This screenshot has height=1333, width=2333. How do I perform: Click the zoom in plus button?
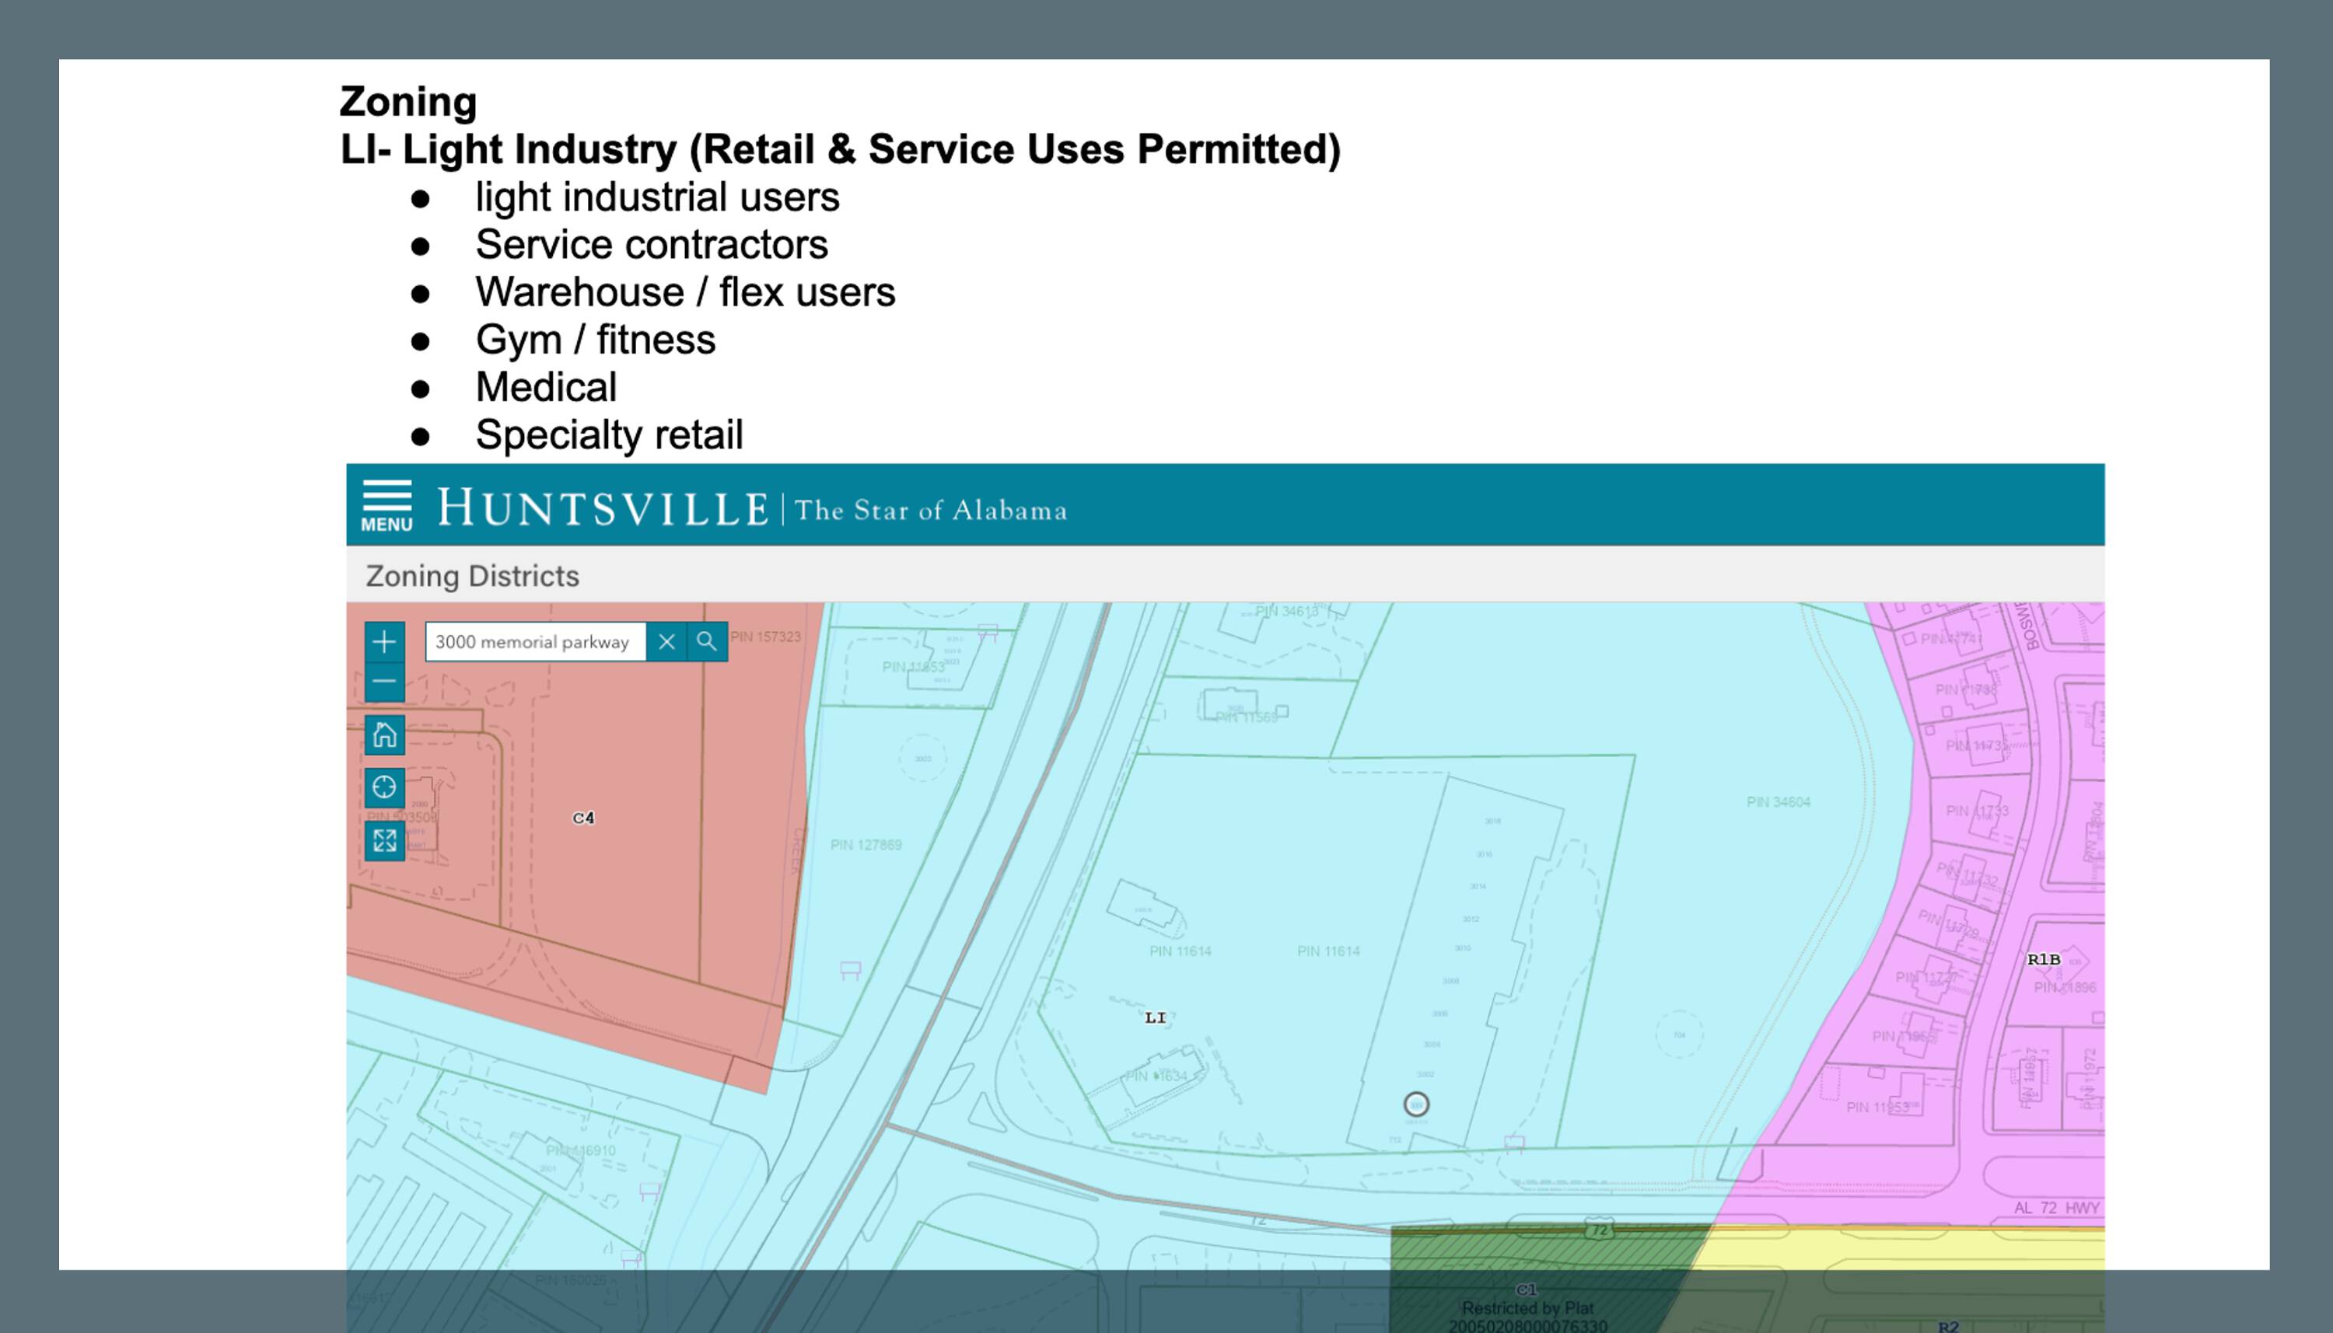point(385,642)
